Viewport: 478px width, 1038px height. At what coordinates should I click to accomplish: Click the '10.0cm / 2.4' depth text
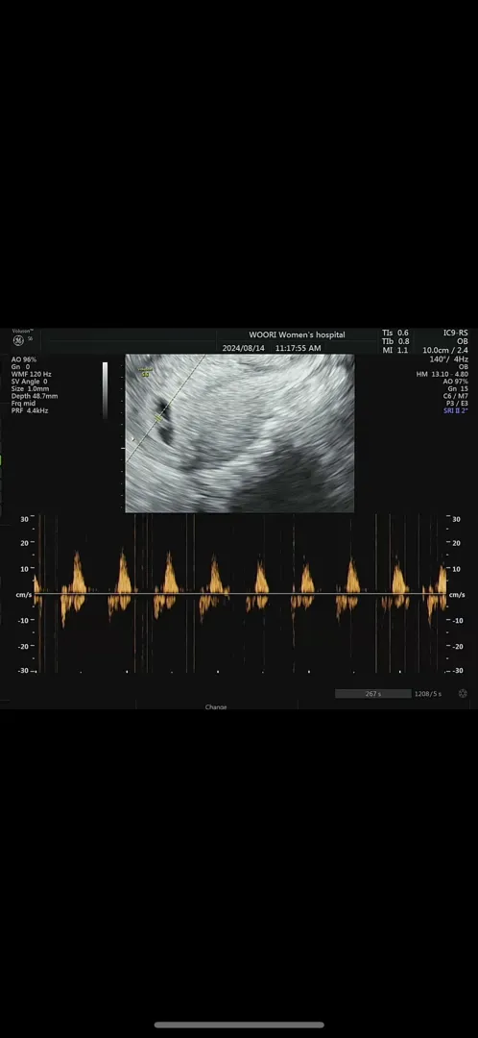(445, 350)
